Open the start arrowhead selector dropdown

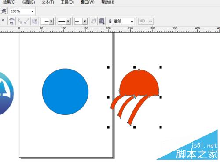coord(51,21)
